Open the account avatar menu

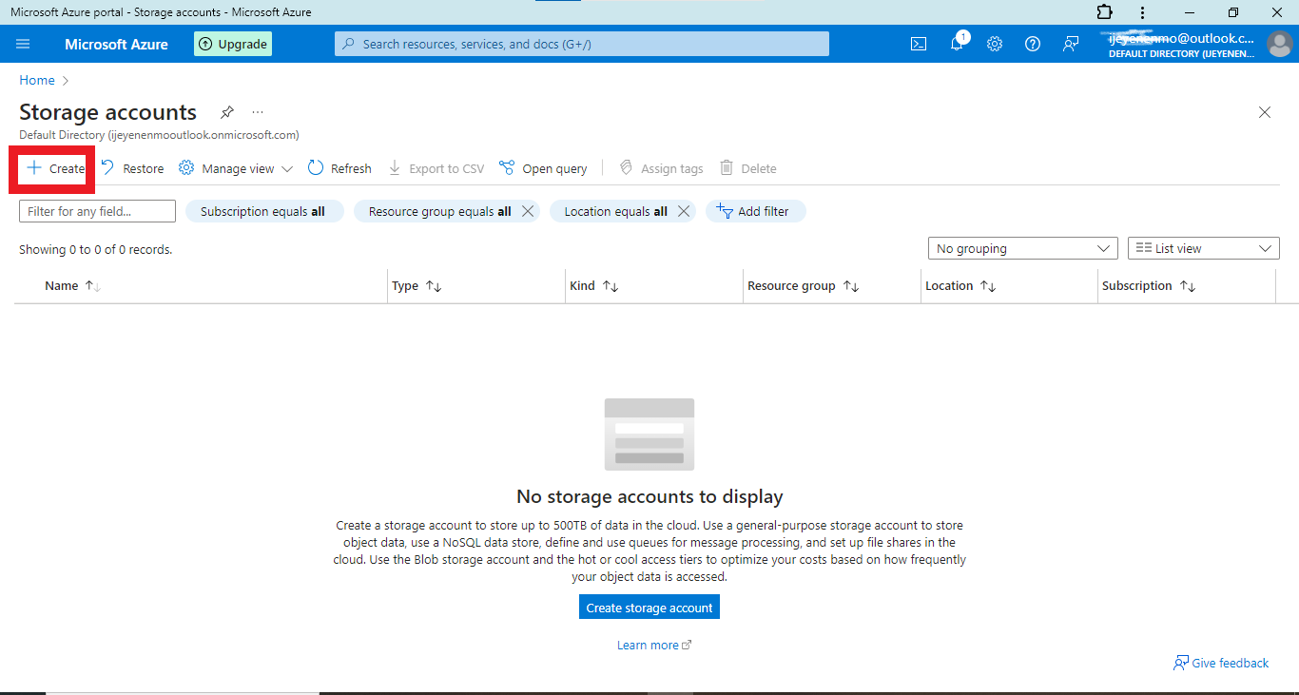tap(1279, 44)
